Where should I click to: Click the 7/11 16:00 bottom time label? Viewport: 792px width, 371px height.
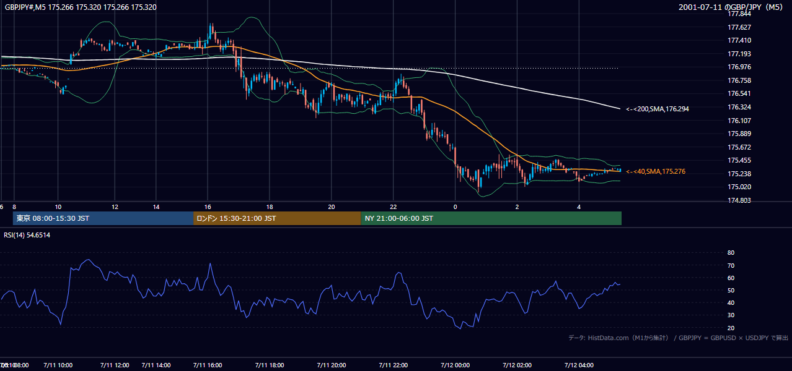[207, 365]
